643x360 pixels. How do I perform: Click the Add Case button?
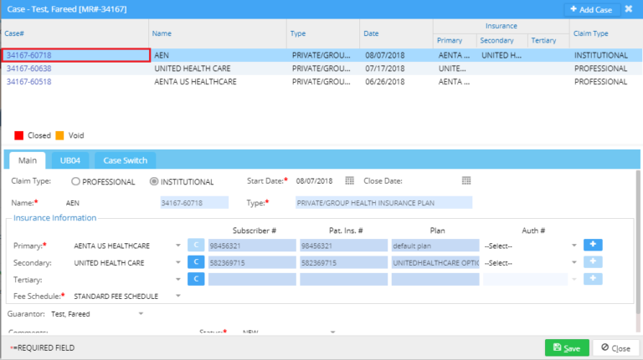coord(591,9)
